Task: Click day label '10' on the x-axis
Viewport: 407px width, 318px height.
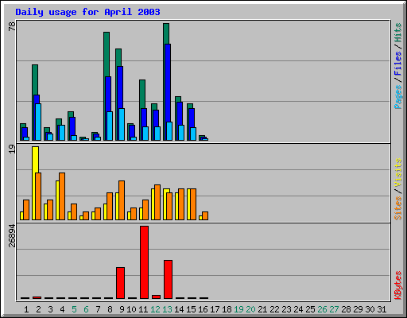Action: point(131,309)
